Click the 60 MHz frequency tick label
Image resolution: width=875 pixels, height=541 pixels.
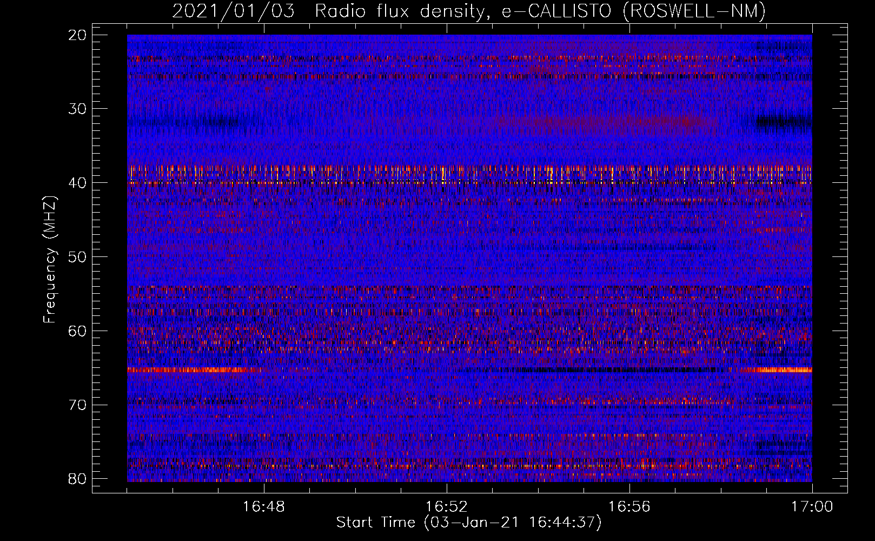pos(77,331)
